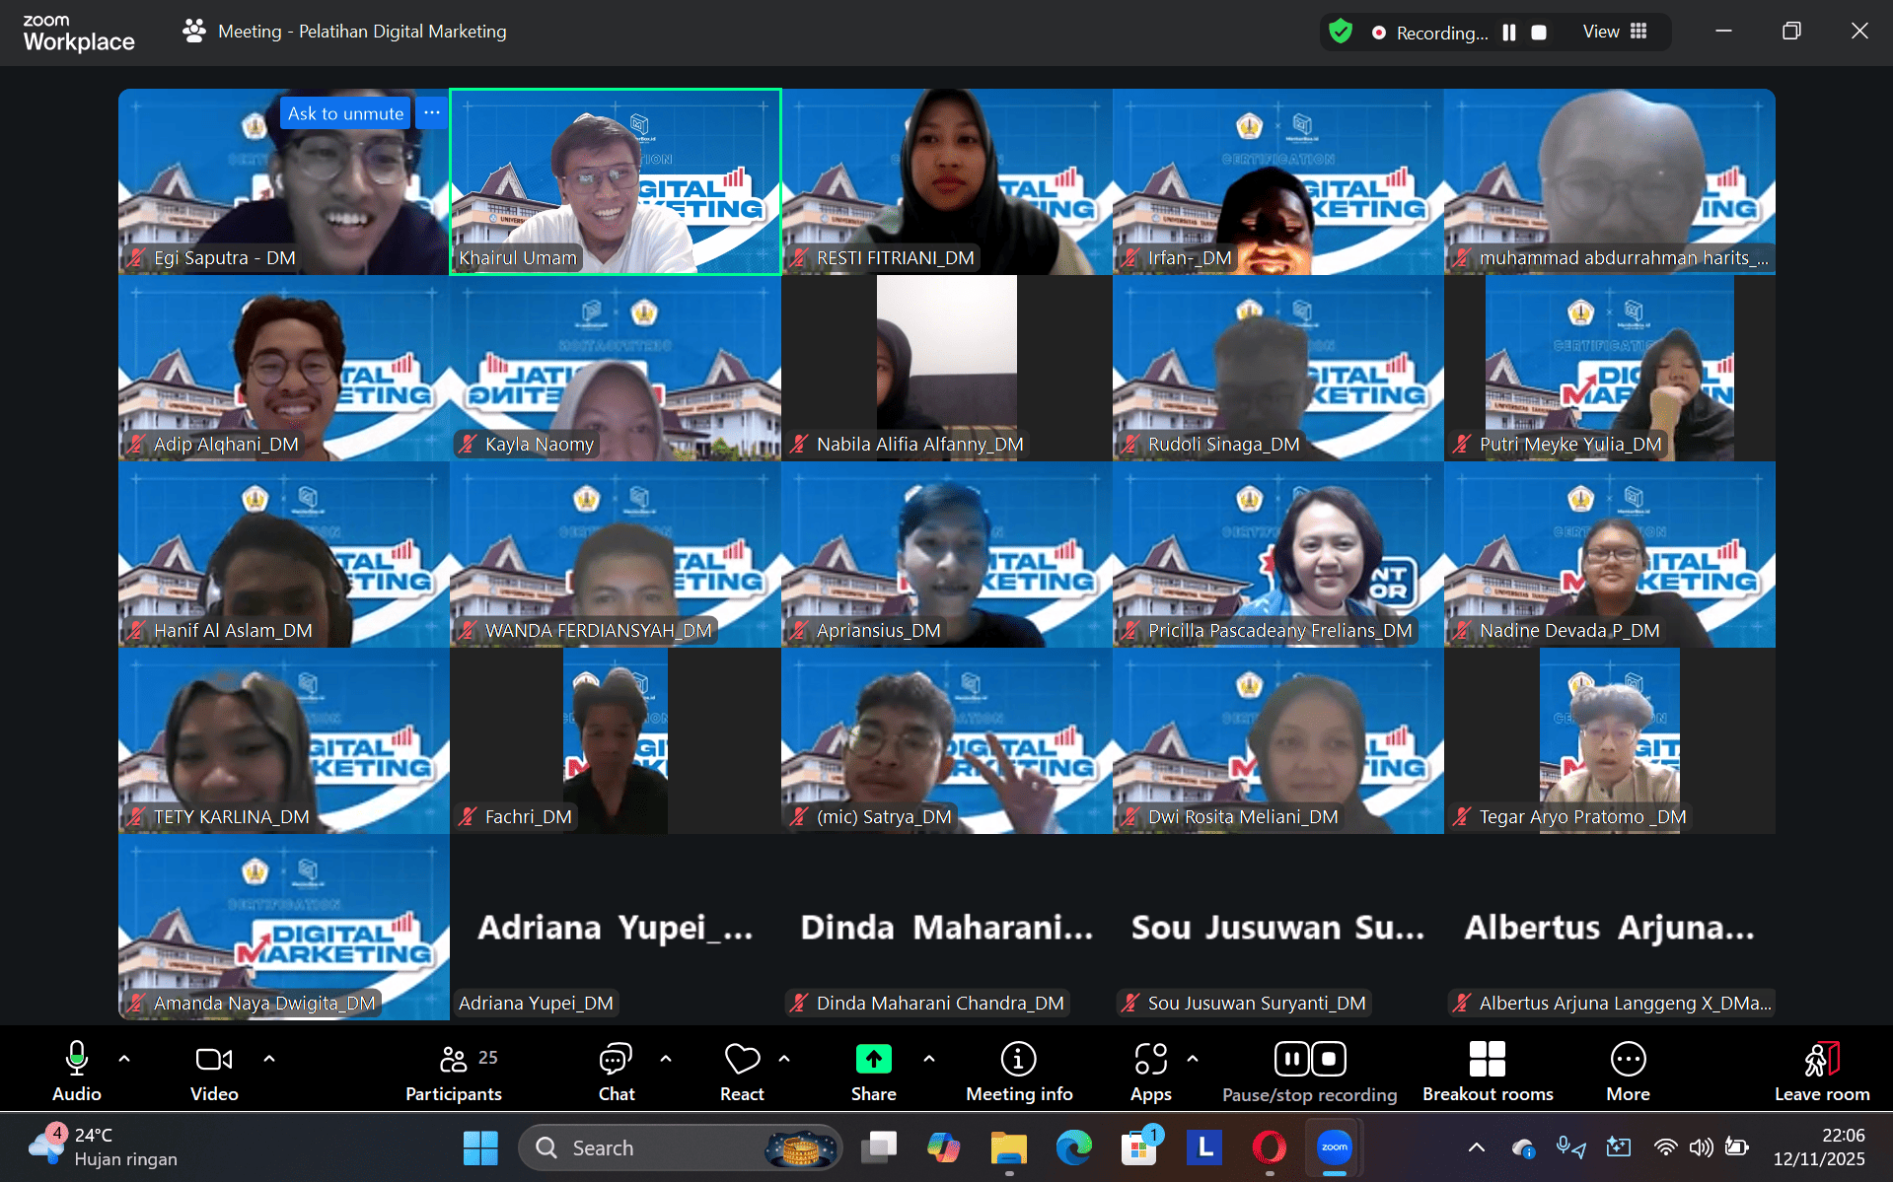The image size is (1893, 1182).
Task: Click the green Share screen icon
Action: tap(873, 1059)
